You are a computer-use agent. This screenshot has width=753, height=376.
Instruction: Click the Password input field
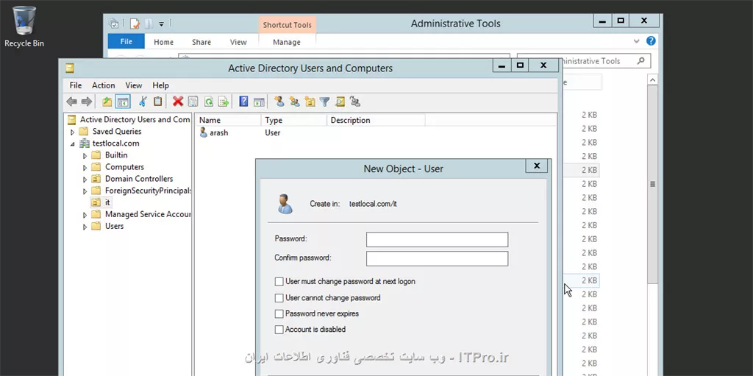coord(437,239)
